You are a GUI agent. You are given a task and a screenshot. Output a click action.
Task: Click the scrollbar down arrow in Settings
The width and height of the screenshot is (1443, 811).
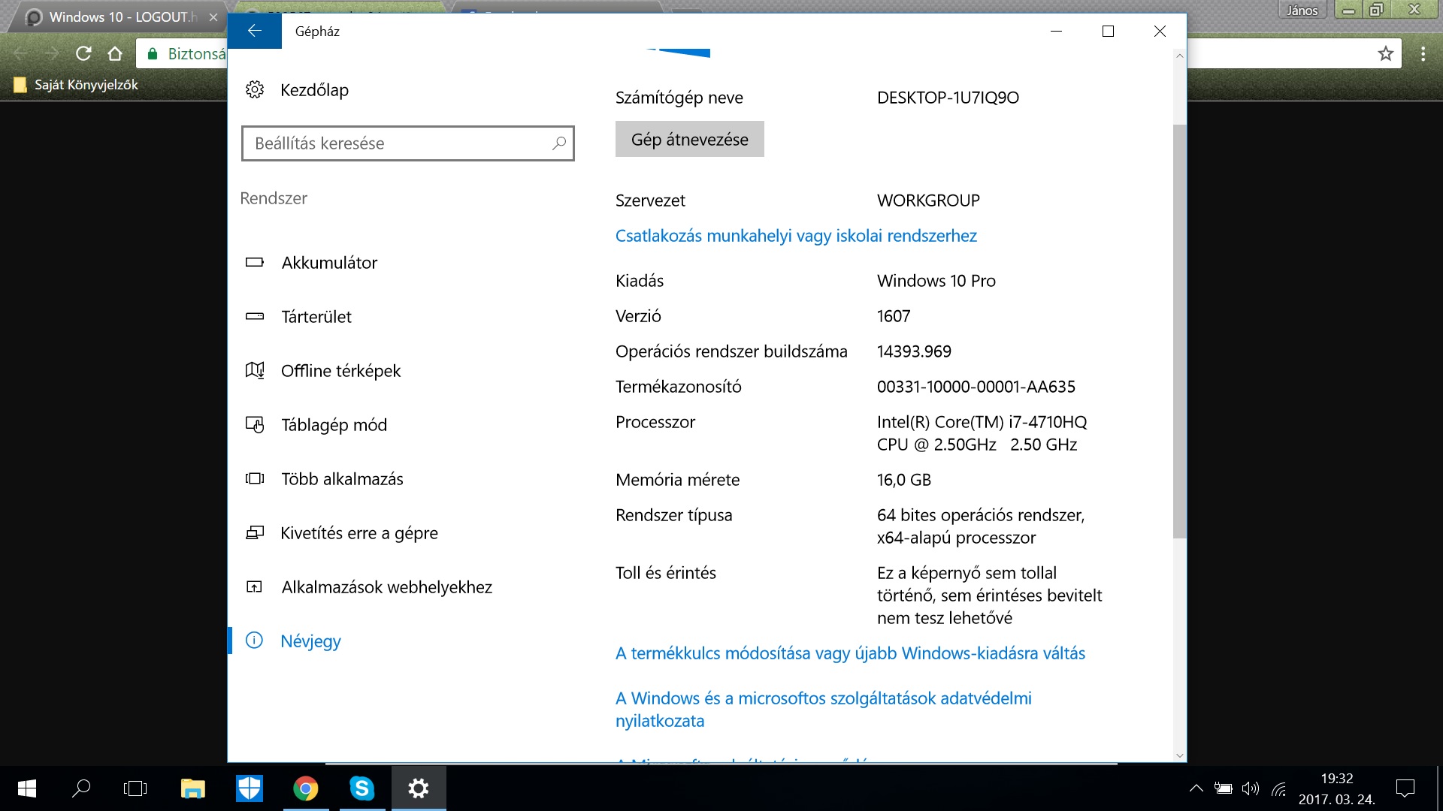pos(1179,755)
